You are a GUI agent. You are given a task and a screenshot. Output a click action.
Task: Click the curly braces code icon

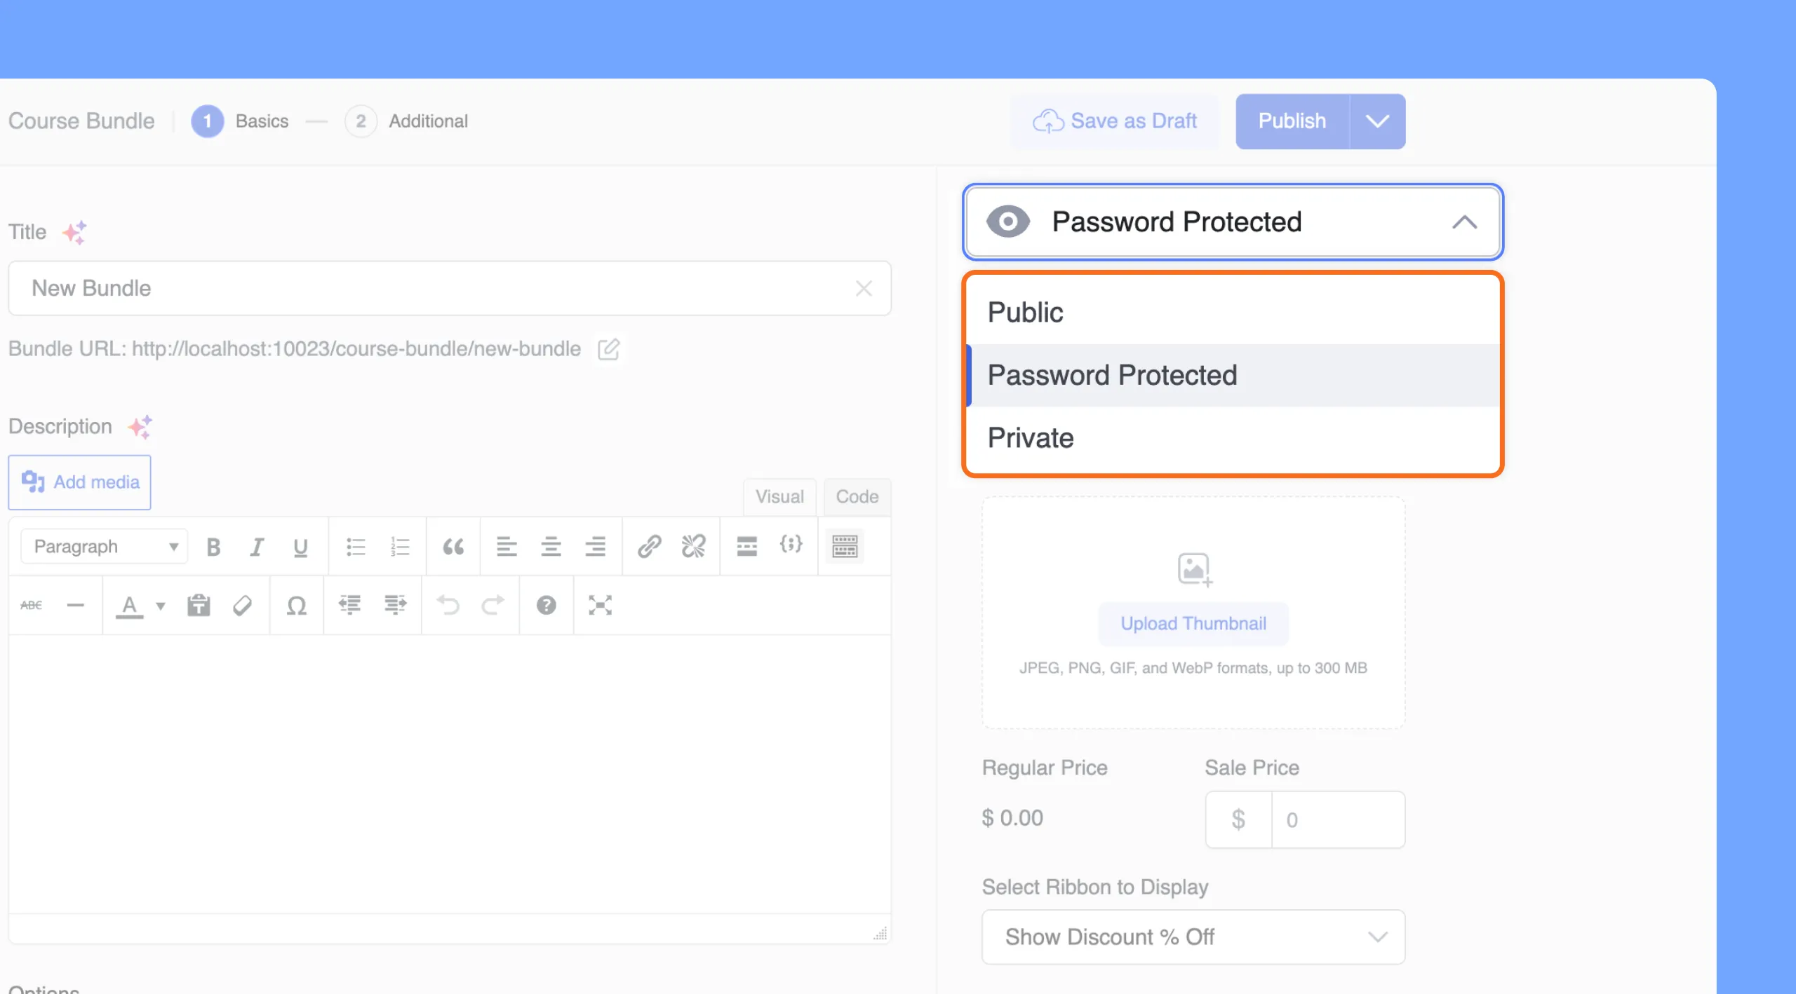791,545
